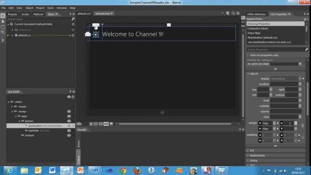The width and height of the screenshot is (311, 175).
Task: Click the Live DOM header eye icon
Action: pos(69,97)
